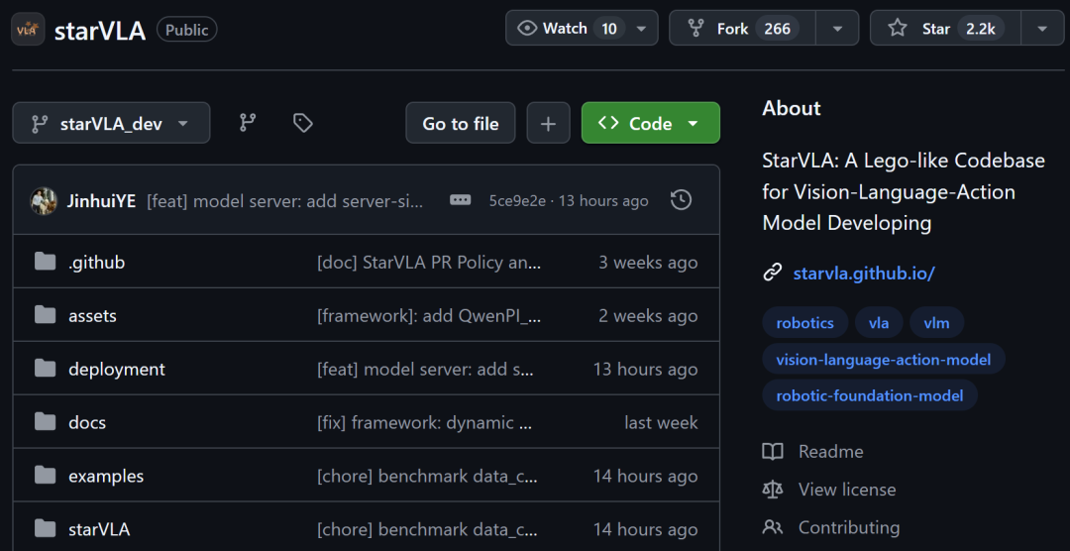Open the View license link

(847, 489)
